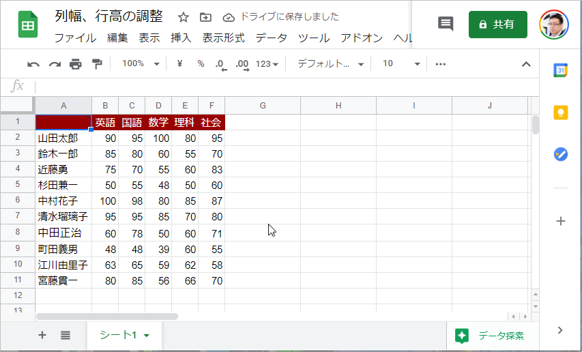Click the formula bar input field
This screenshot has height=352, width=582.
(286, 87)
